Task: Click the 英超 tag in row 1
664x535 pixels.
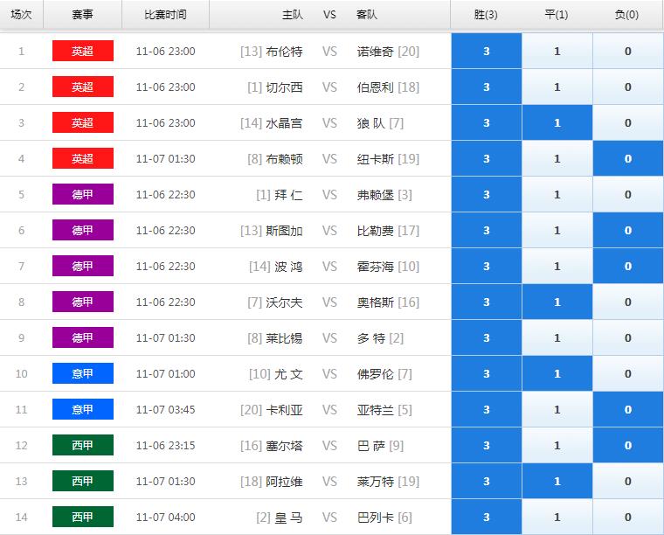Action: [x=83, y=51]
